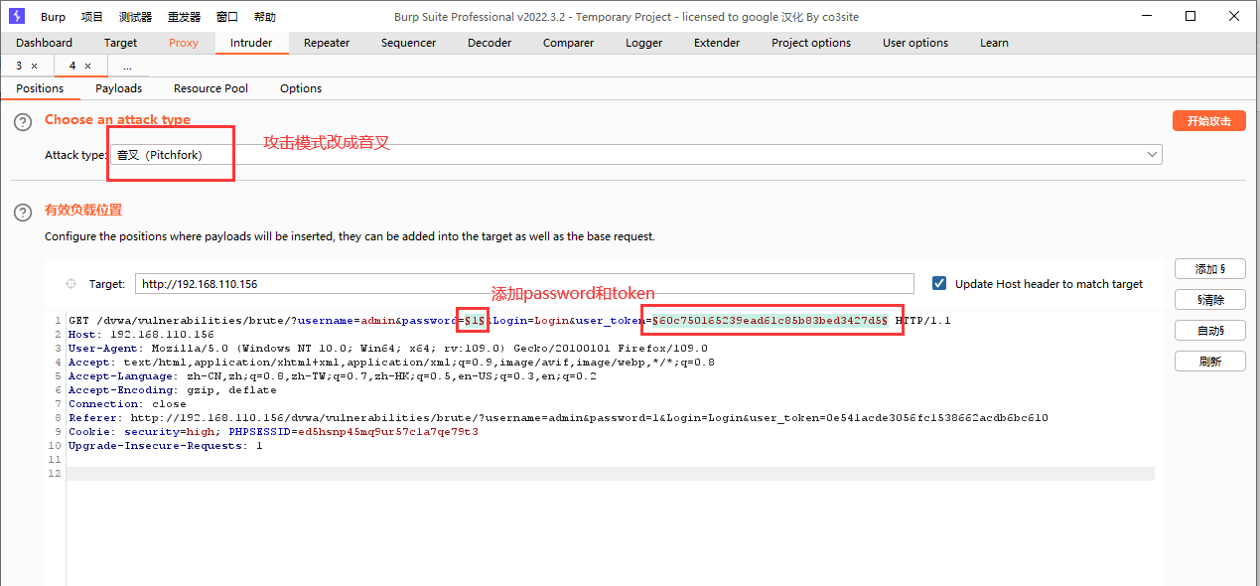The height and width of the screenshot is (586, 1260).
Task: Open the 重发器 menu
Action: pos(184,17)
